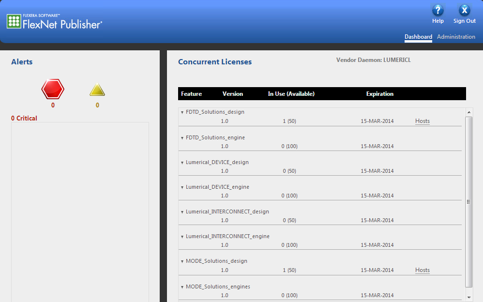483x302 pixels.
Task: Click the 1 (50) usage for FDTD_Solutions_design
Action: (289, 121)
